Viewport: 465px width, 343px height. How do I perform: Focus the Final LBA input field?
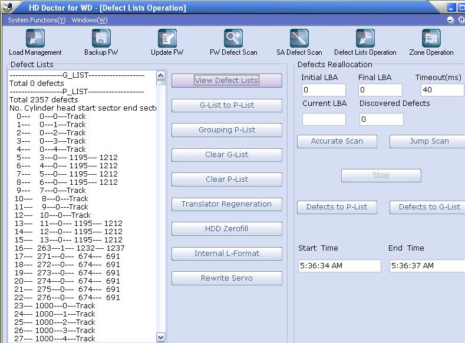[381, 90]
